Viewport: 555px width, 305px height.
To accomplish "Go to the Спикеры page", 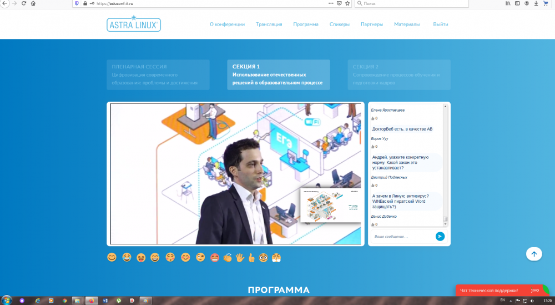I will [339, 24].
